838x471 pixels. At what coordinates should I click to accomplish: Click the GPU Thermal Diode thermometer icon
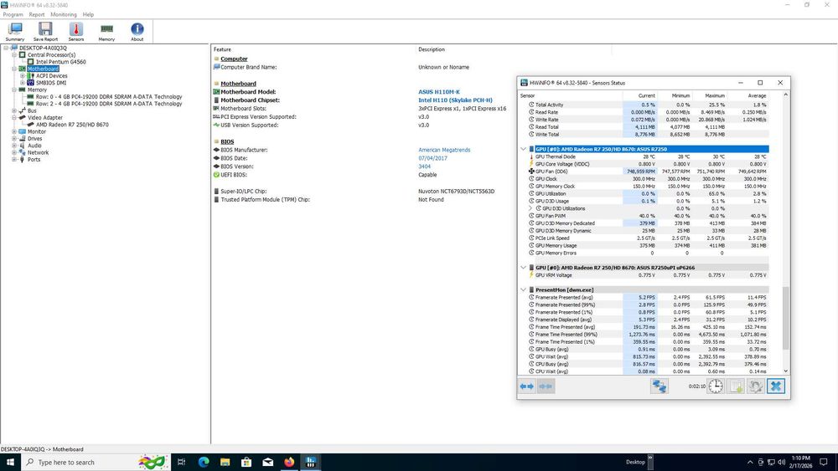531,156
